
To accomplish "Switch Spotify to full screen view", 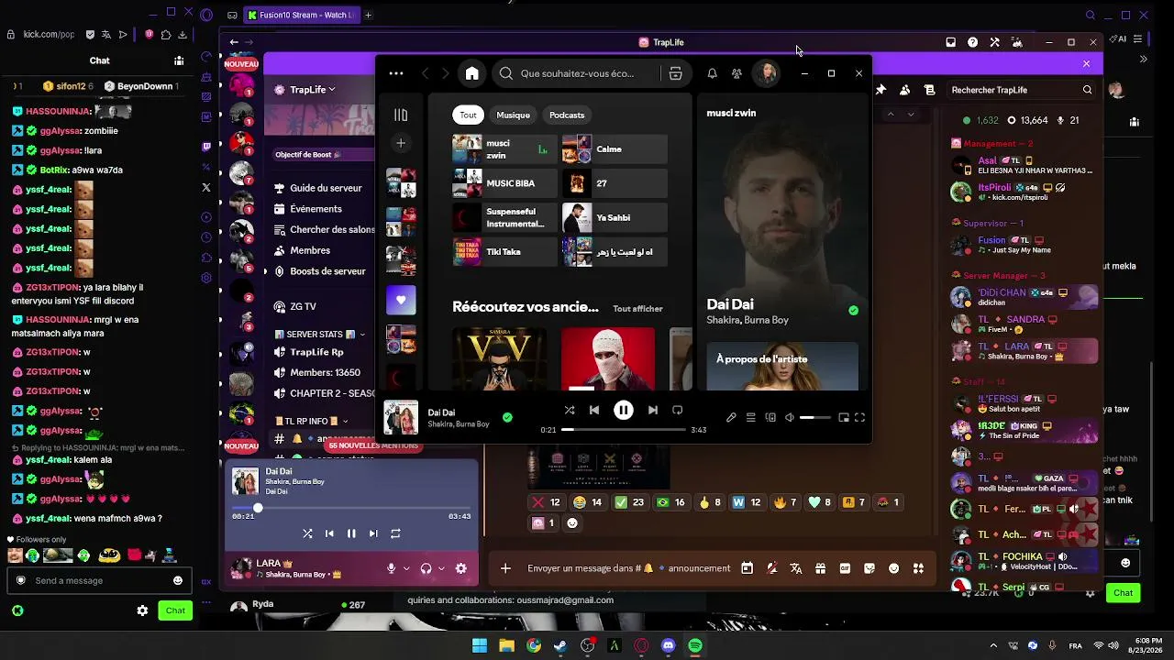I will click(860, 417).
